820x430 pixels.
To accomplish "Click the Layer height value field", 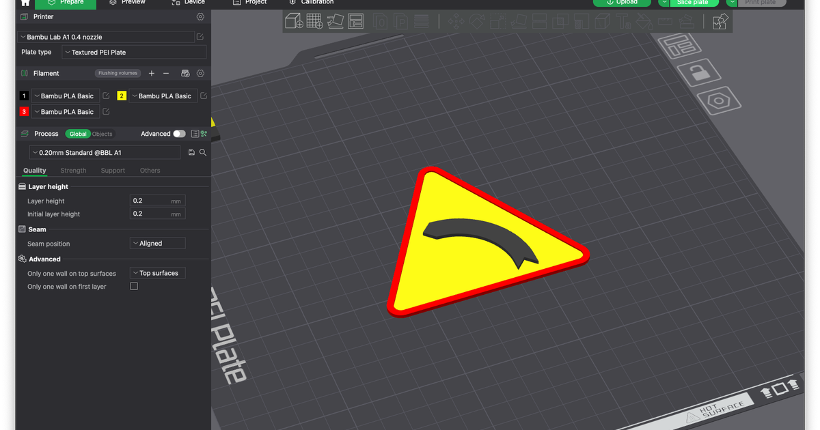I will [x=158, y=200].
